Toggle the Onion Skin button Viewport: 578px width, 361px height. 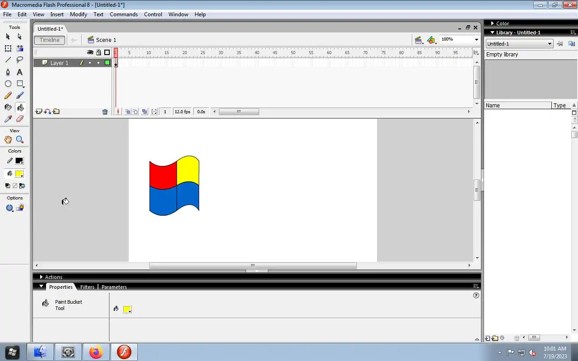click(128, 111)
